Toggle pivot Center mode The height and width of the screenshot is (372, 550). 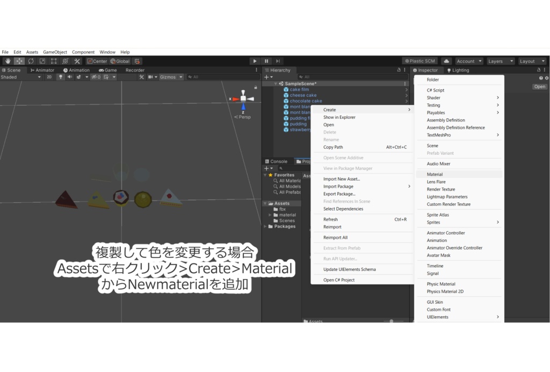click(97, 61)
